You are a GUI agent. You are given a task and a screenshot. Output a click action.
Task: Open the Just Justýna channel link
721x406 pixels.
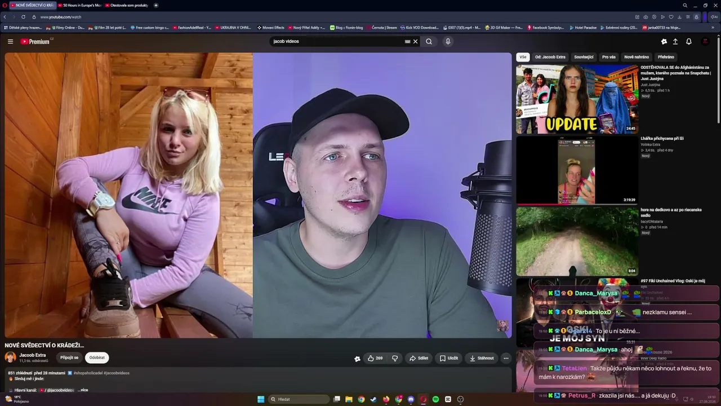[x=650, y=85]
